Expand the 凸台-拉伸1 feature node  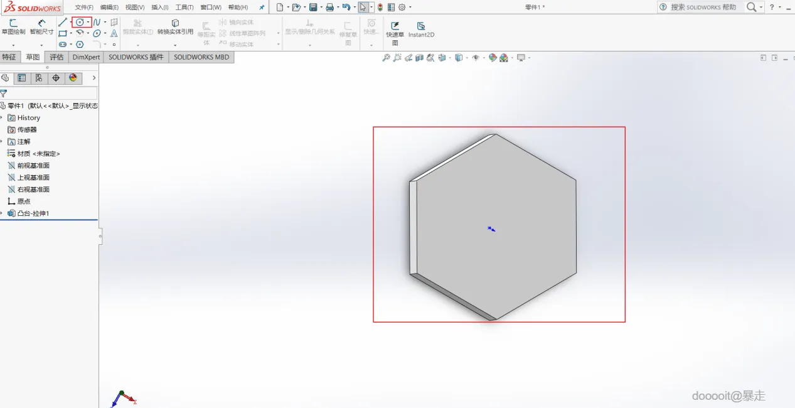(2, 213)
